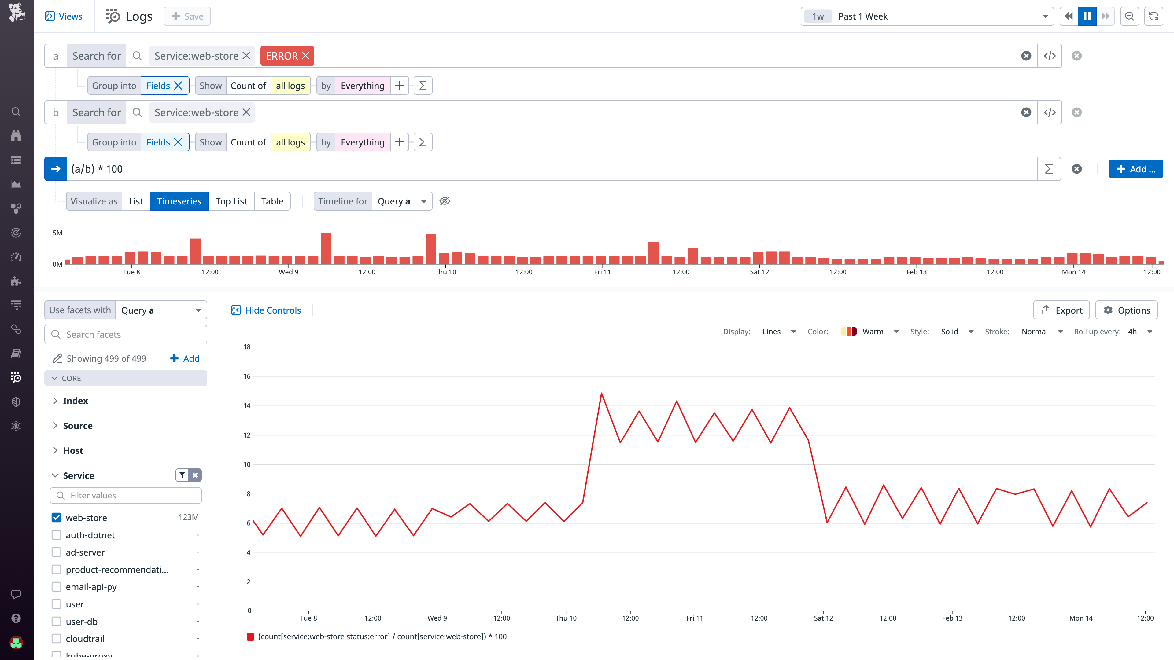Screen dimensions: 1174x660
Task: Open the Metrics chart icon in sidebar
Action: [x=16, y=185]
